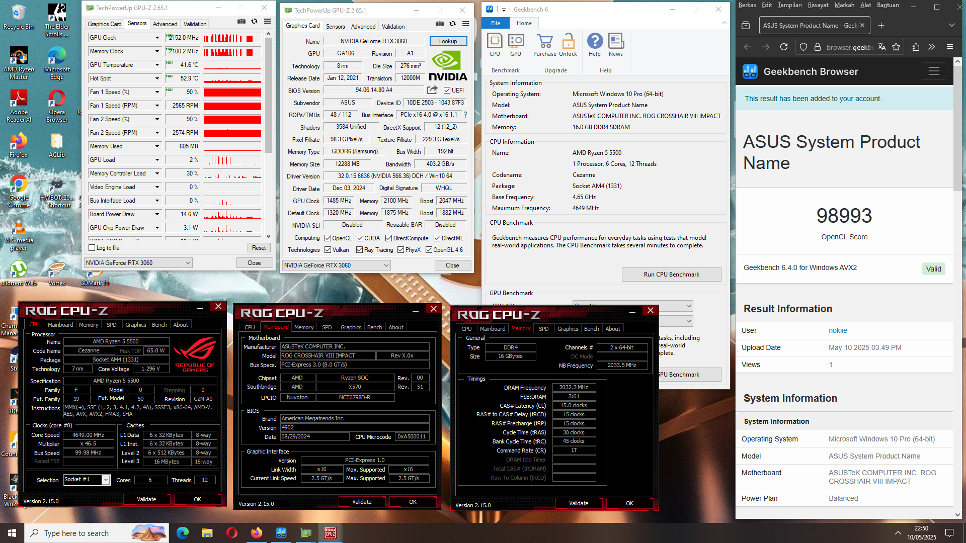Screen dimensions: 966x543
Task: Toggle CUDA checkbox in GPU-Z
Action: (360, 238)
